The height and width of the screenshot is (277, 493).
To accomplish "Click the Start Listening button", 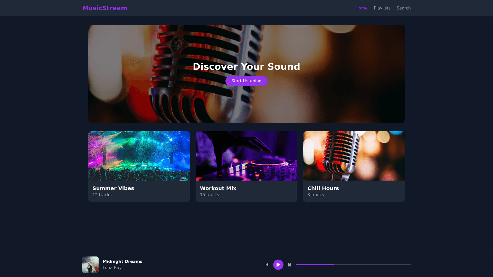I will pyautogui.click(x=246, y=81).
